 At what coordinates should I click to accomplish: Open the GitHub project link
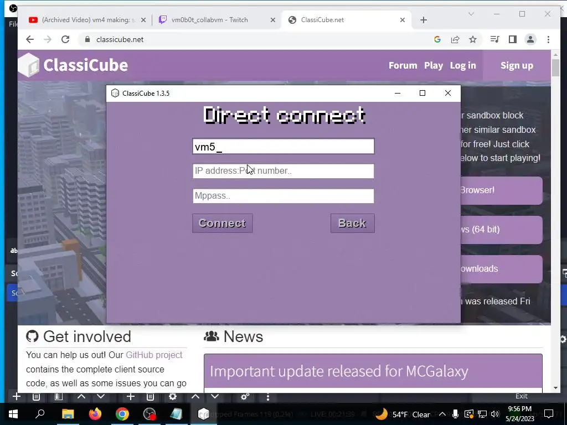coord(154,355)
